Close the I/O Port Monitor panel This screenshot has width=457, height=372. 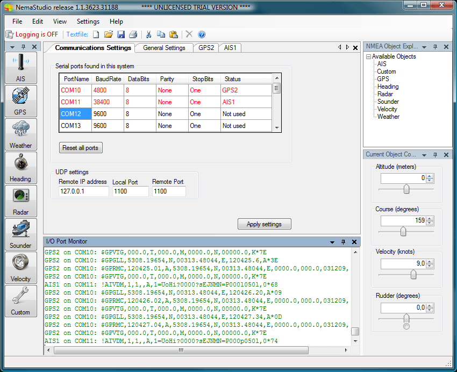(354, 242)
